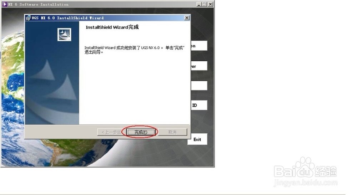Viewport: 357px width, 195px height.
Task: Click the 取消 cancel button
Action: 172,132
